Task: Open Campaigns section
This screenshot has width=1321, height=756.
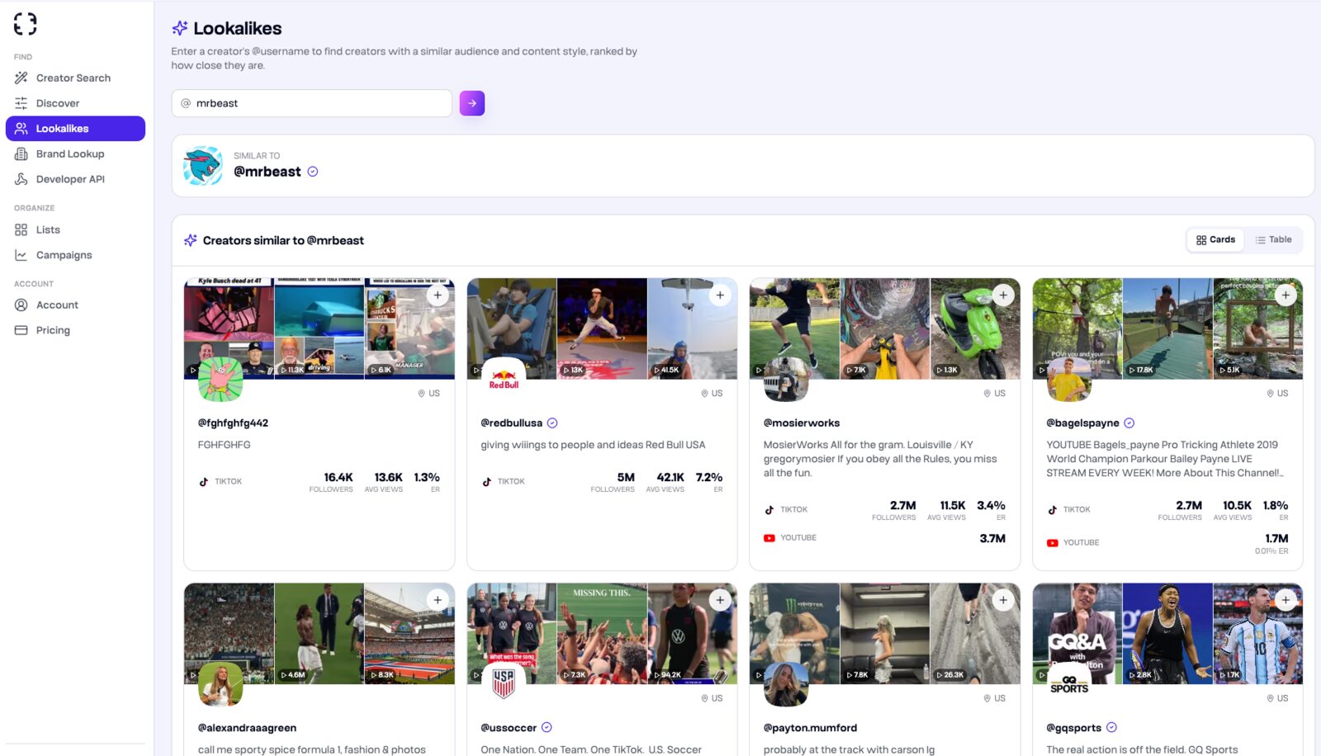Action: tap(75, 255)
